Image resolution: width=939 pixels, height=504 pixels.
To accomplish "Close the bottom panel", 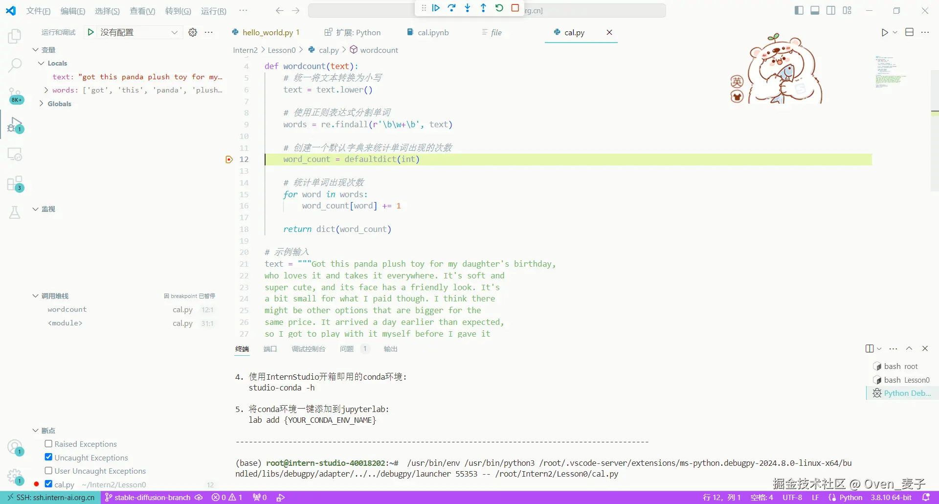I will tap(925, 348).
